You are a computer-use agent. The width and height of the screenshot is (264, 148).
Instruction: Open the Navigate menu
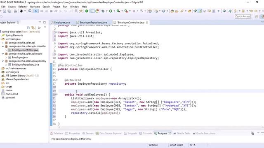coord(35,7)
